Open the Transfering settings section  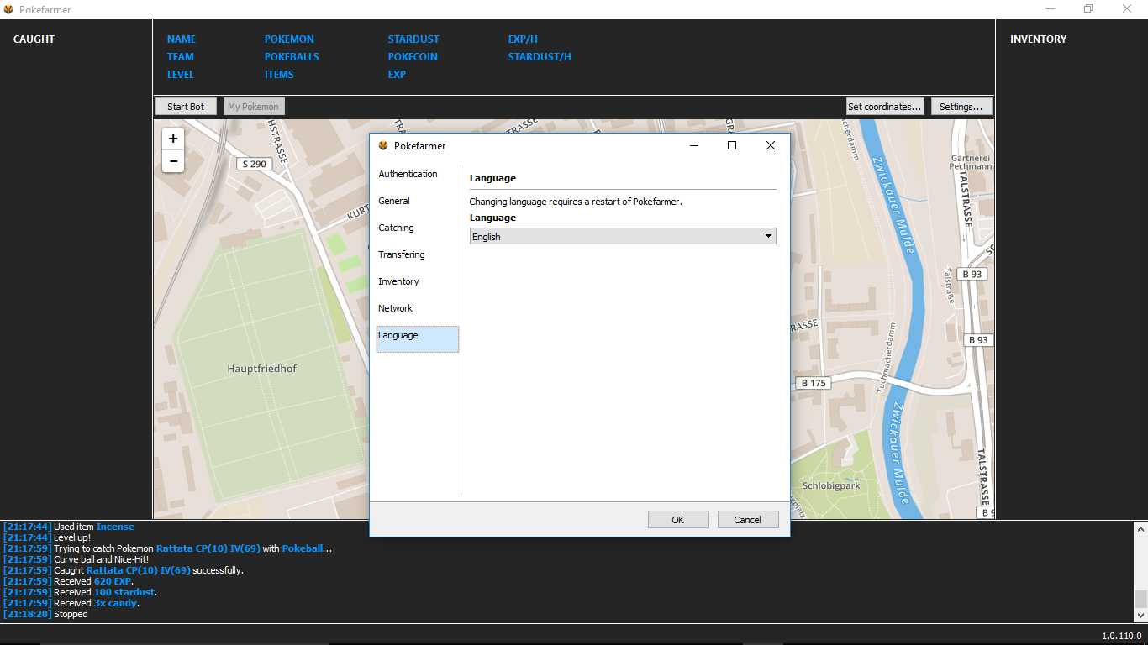click(x=417, y=254)
